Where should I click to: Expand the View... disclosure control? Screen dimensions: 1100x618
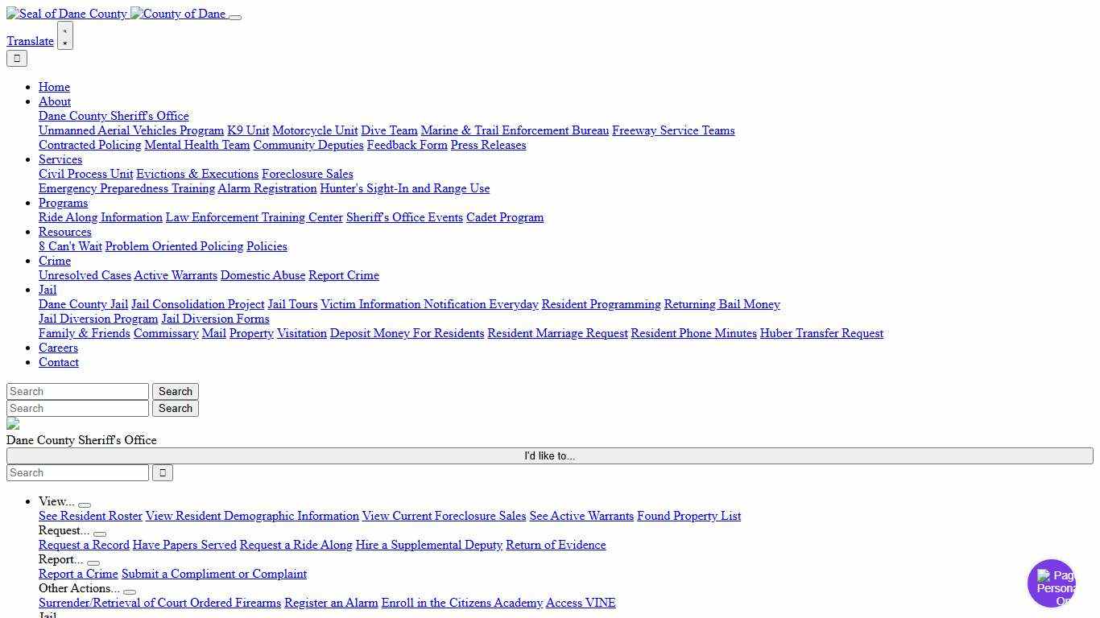(x=85, y=505)
